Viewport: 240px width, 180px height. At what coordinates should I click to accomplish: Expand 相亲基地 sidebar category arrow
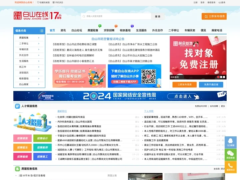tap(39, 79)
